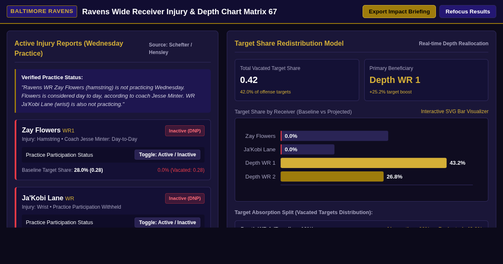Click Zay Flowers Inactive (DNP) badge
503x264 pixels.
click(185, 131)
